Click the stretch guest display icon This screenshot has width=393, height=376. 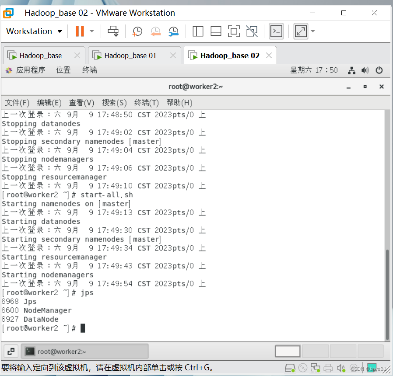pos(301,31)
